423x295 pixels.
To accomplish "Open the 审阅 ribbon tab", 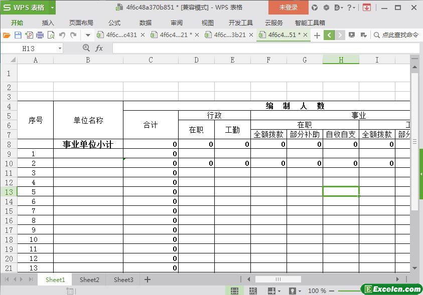I will click(x=177, y=23).
